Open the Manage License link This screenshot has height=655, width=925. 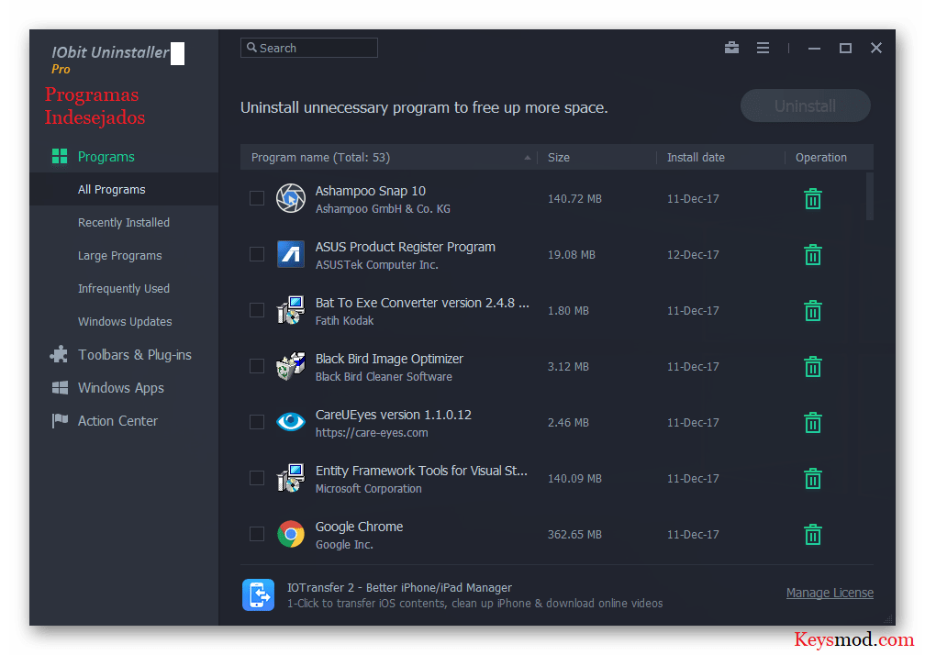pos(830,593)
